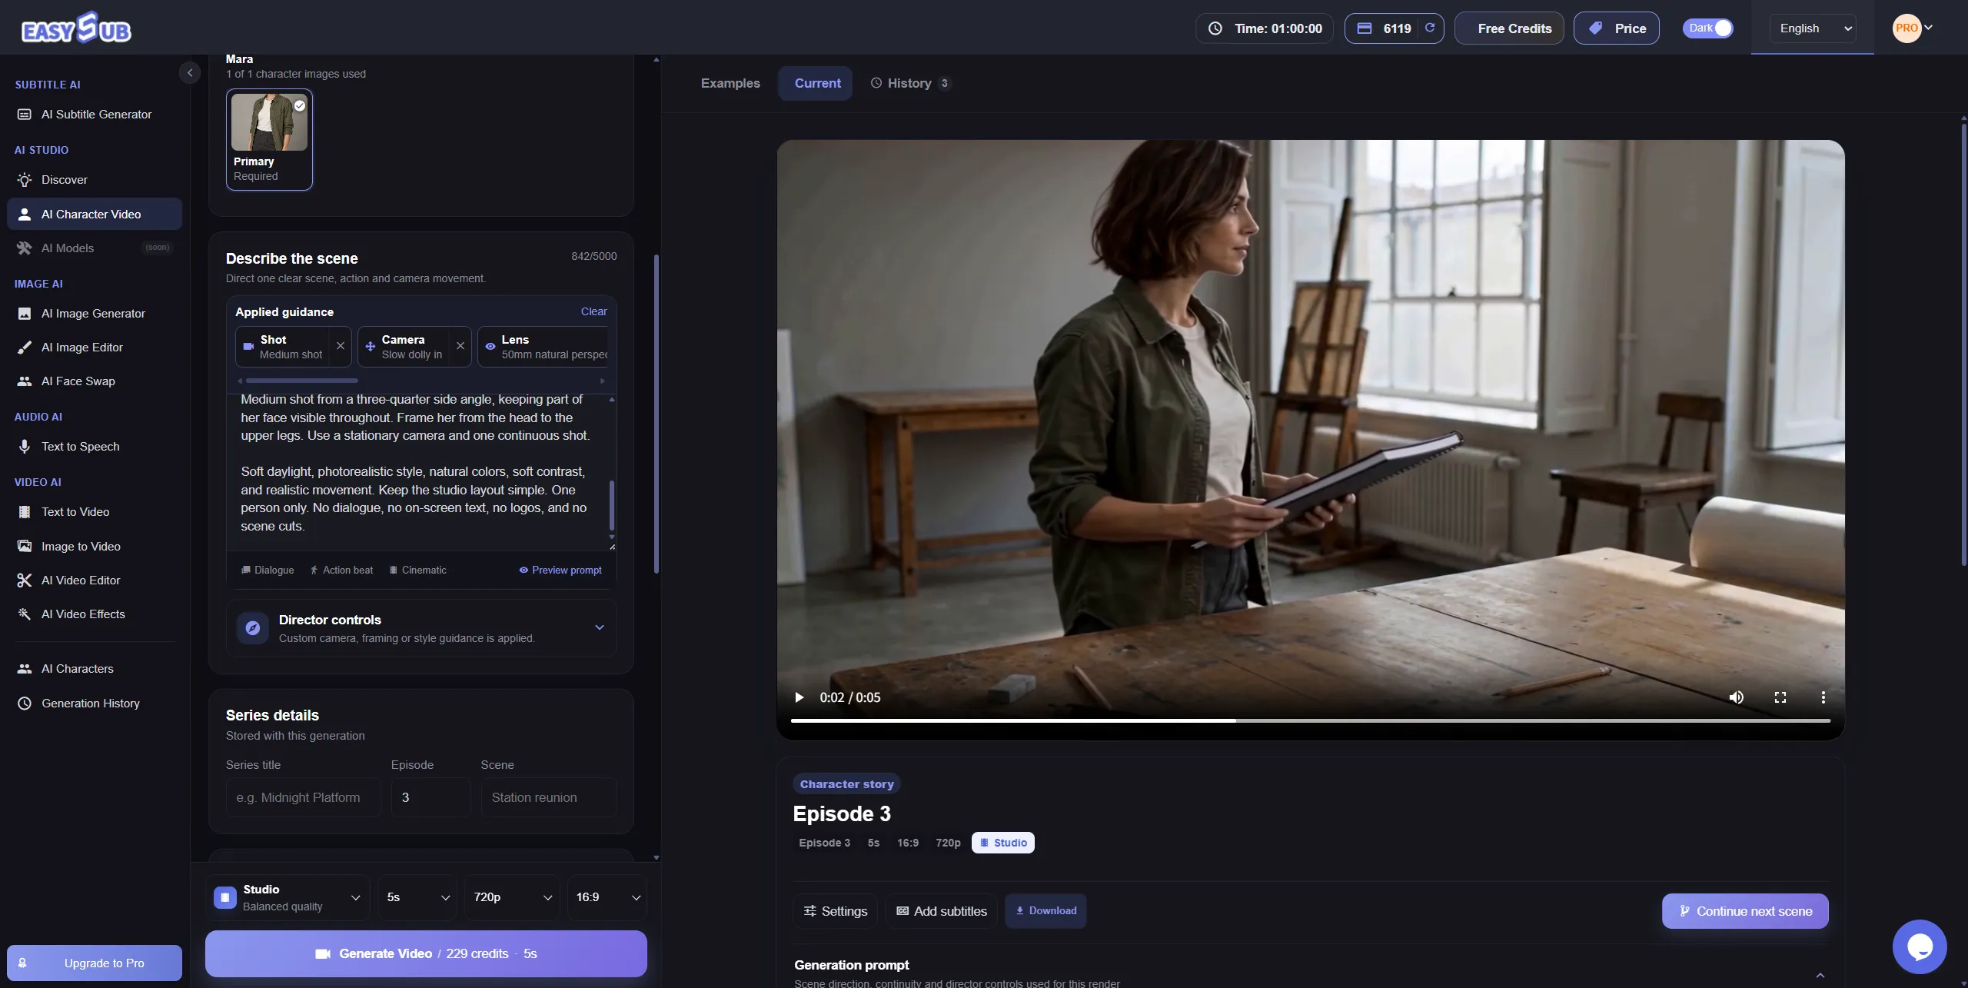Open the Image to Video tool
This screenshot has height=988, width=1968.
click(x=95, y=547)
